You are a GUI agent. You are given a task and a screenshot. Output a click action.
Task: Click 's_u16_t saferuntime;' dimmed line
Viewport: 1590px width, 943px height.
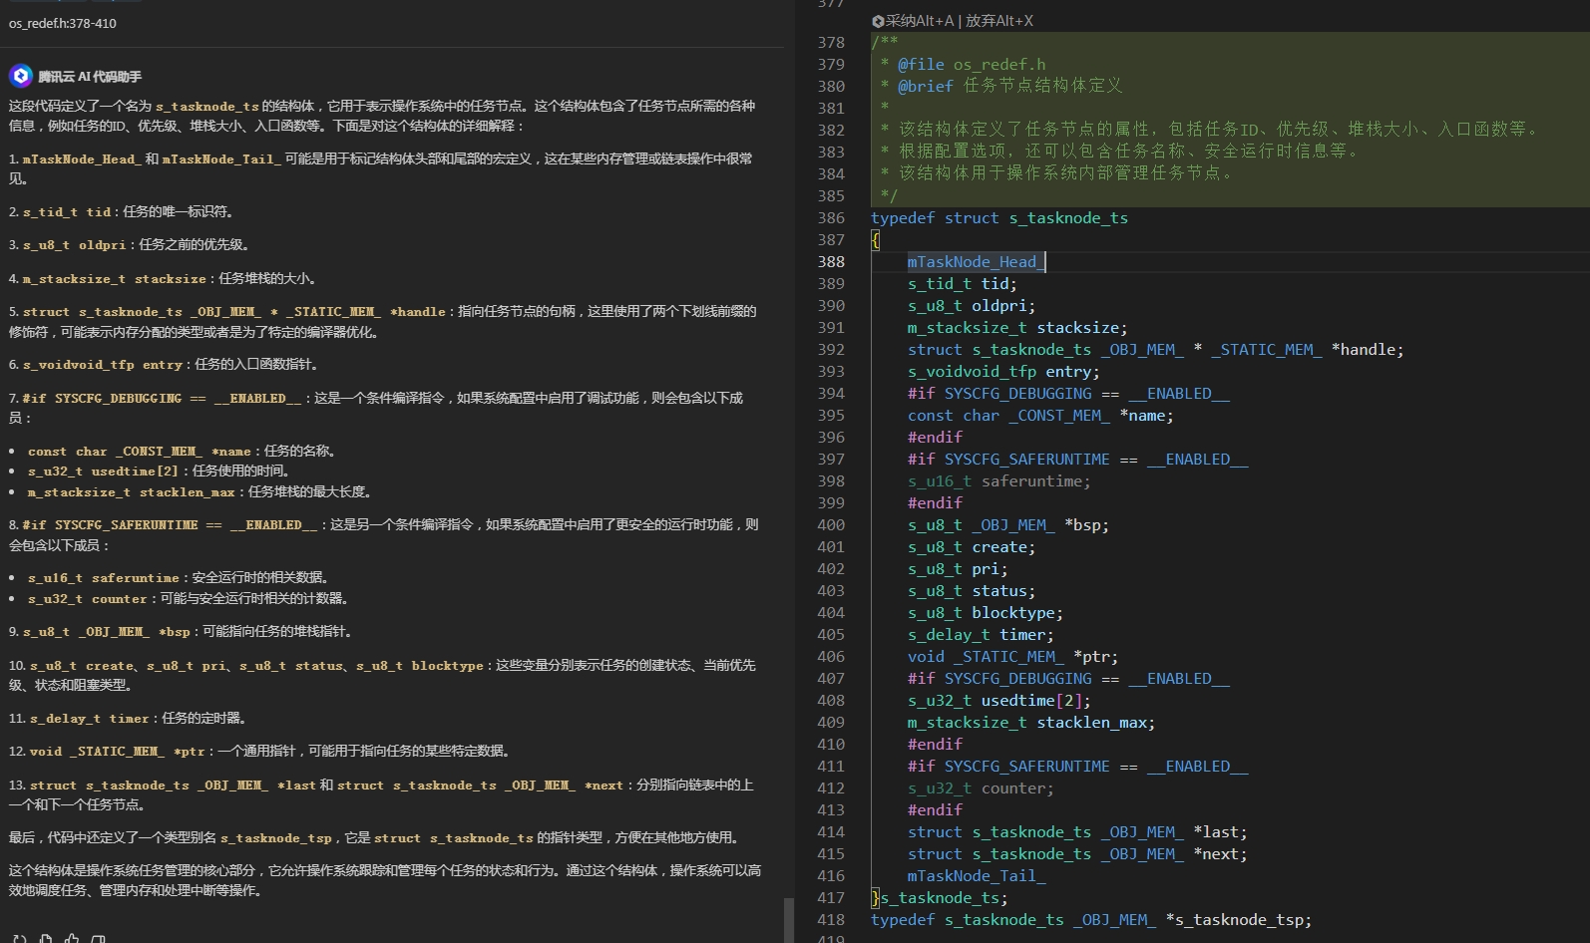[x=999, y=481]
